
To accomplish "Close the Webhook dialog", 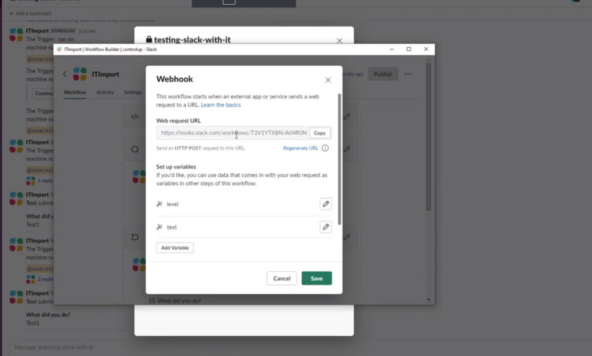I will point(328,80).
